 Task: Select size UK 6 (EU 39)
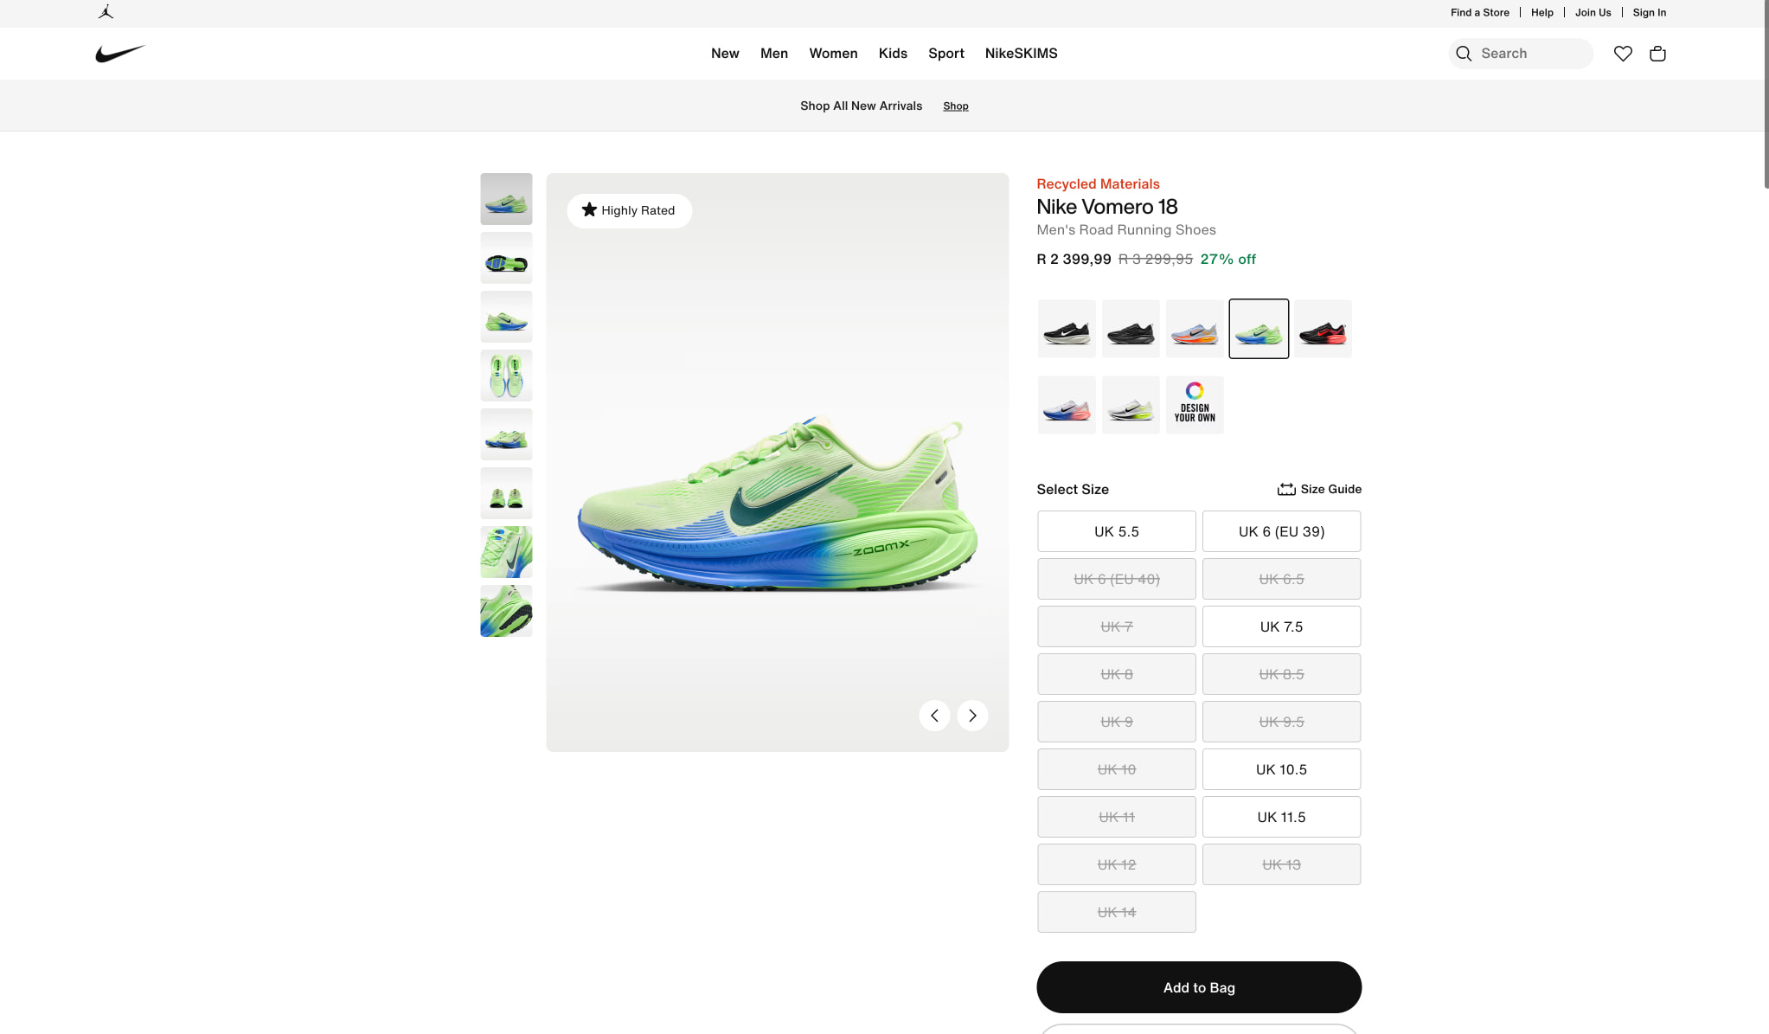click(1281, 531)
